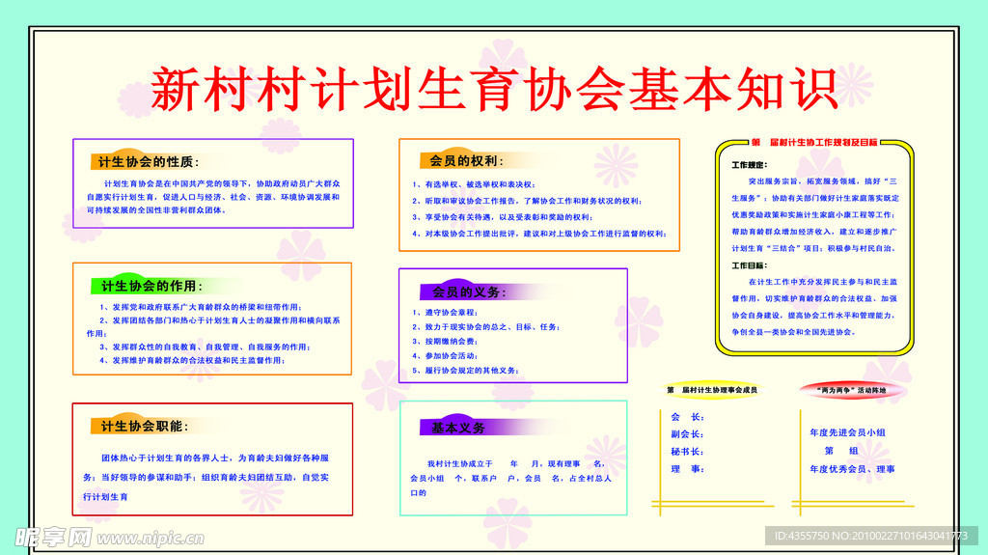Click the sentence starting 我村计生协成立于
The image size is (988, 555).
click(x=511, y=478)
